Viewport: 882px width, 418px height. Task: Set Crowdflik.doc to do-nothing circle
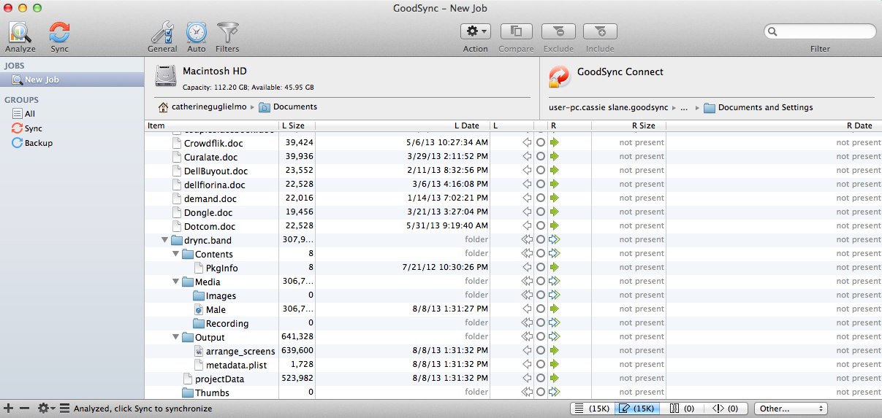coord(541,143)
